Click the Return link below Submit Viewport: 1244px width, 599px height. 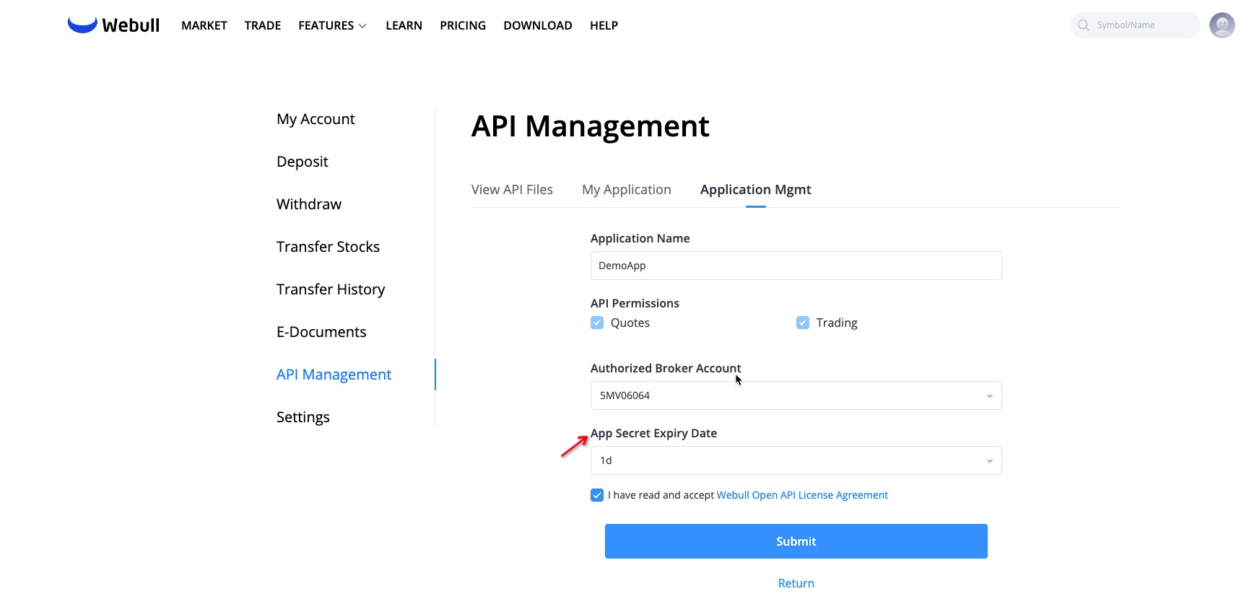(796, 583)
